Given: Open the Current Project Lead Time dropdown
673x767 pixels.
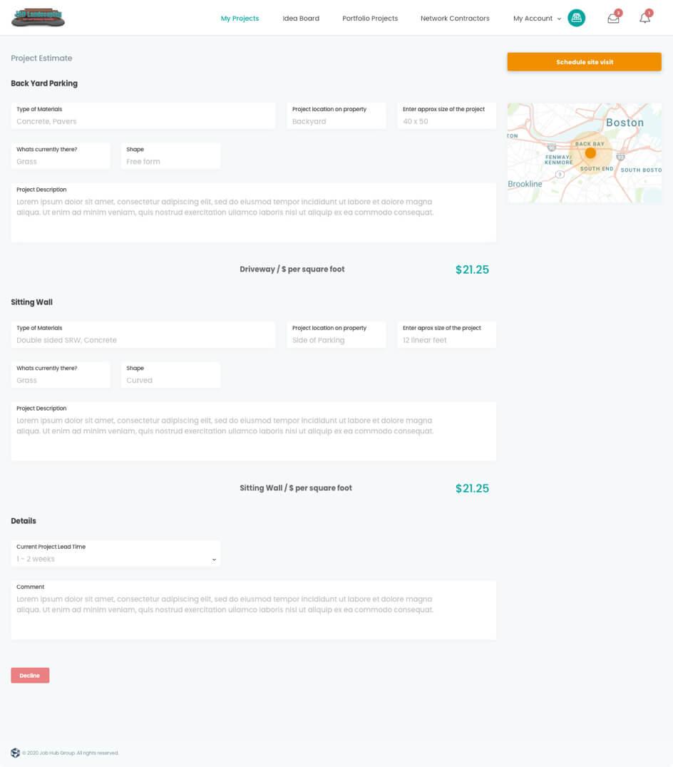Looking at the screenshot, I should click(115, 554).
